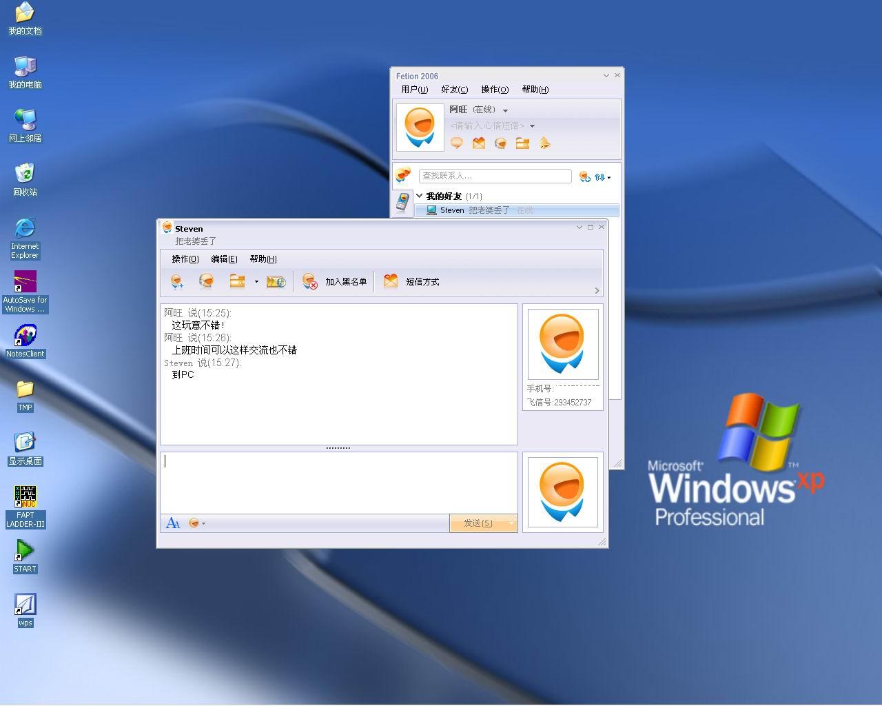Click the 短信方式 SMS mode button
The height and width of the screenshot is (706, 882).
pyautogui.click(x=411, y=281)
